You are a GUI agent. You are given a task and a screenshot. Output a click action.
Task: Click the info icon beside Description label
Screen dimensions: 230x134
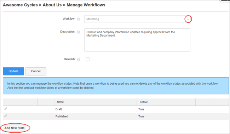pos(79,32)
